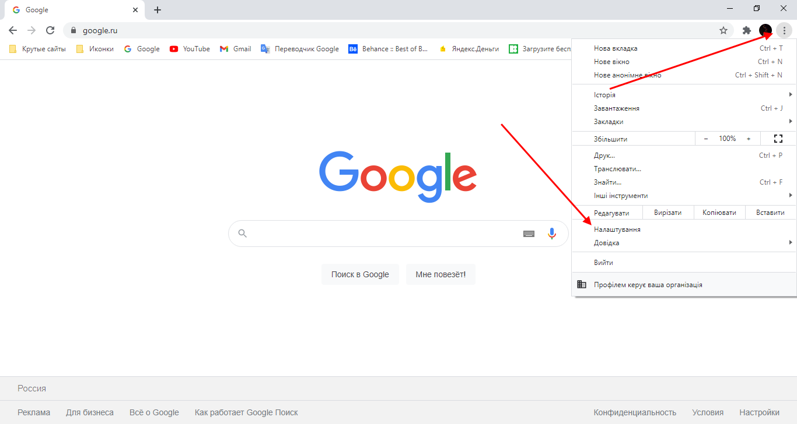Open Всё о Google footer link
The height and width of the screenshot is (424, 797).
pyautogui.click(x=154, y=412)
